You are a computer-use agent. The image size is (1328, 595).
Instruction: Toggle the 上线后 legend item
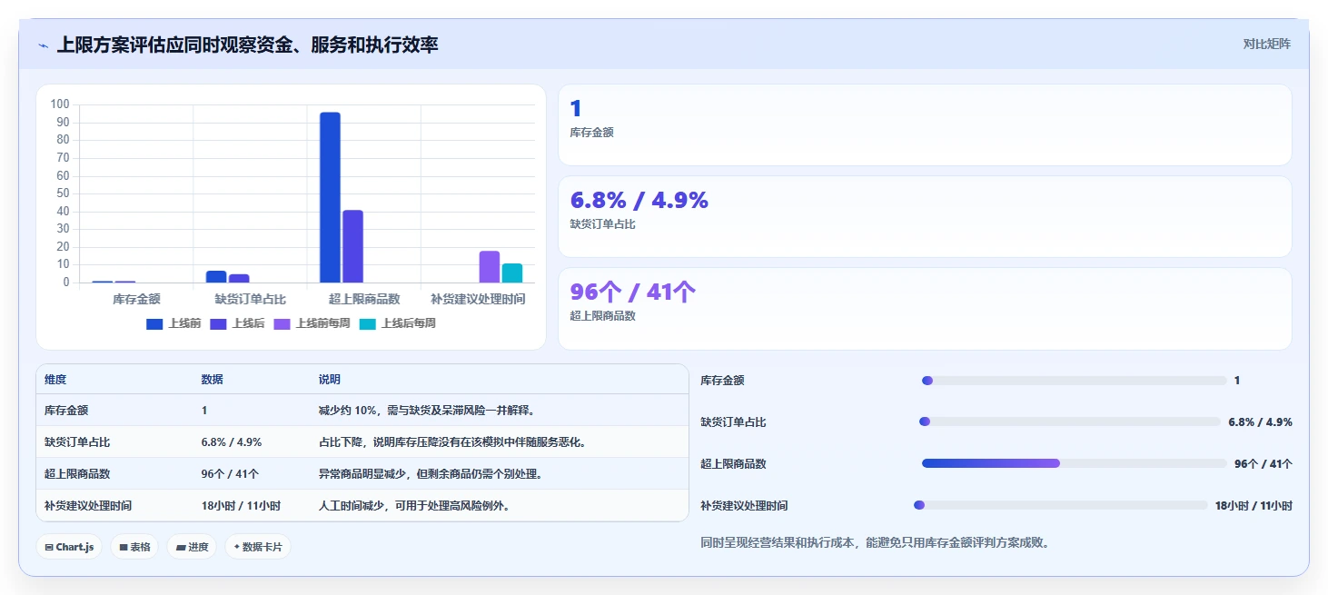coord(237,323)
